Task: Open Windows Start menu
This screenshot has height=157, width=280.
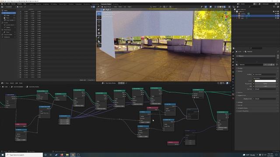Action: pyautogui.click(x=3, y=155)
